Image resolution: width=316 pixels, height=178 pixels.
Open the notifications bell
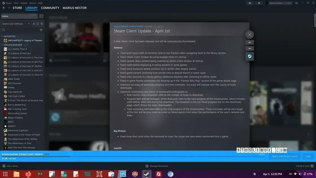coord(259,3)
